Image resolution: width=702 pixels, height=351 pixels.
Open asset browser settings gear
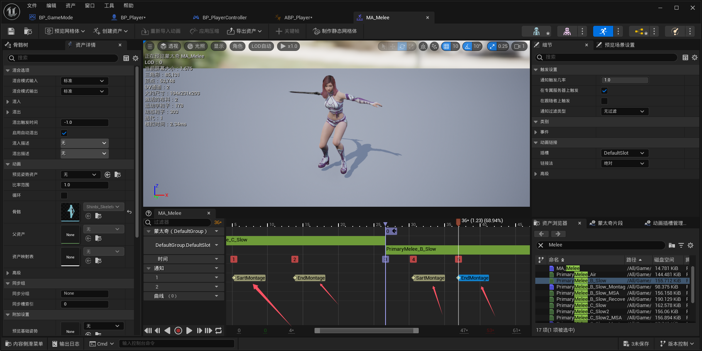[x=690, y=245]
